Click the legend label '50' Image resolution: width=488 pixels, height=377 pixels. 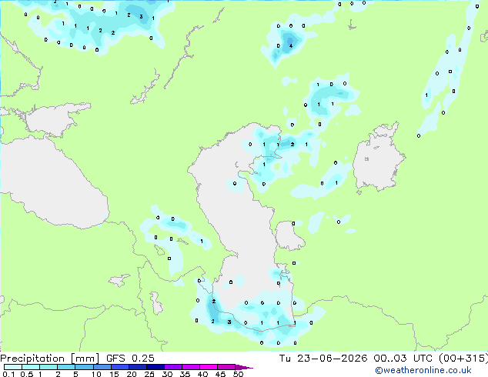[x=238, y=374]
